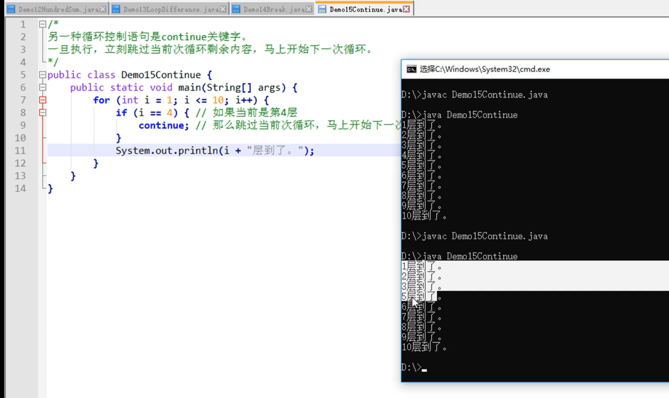
Task: Click the 'if' keyword on line 8
Action: (121, 113)
